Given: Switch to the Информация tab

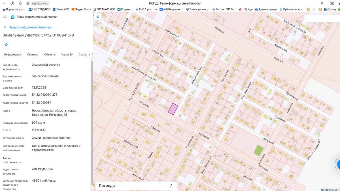Looking at the screenshot, I should point(12,55).
